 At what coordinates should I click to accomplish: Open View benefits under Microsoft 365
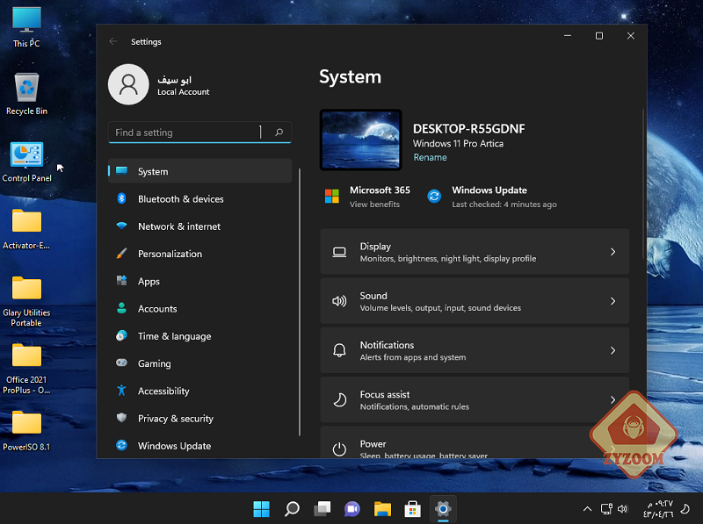click(375, 205)
